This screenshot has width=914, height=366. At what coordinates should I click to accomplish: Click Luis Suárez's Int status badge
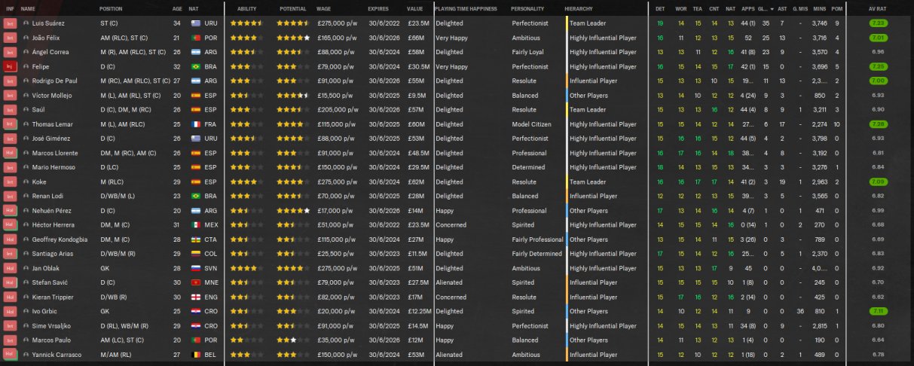pos(10,23)
